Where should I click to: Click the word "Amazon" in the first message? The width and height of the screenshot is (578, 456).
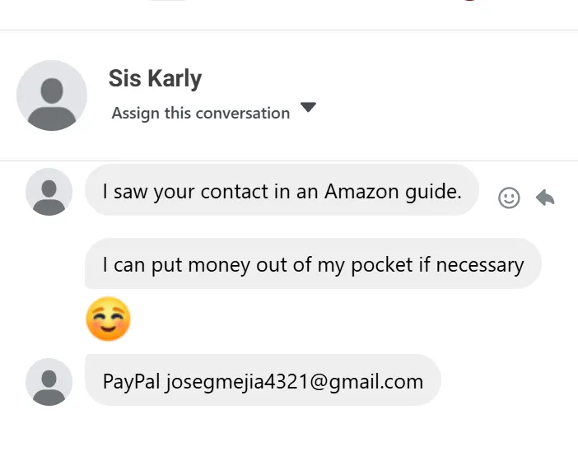coord(355,192)
